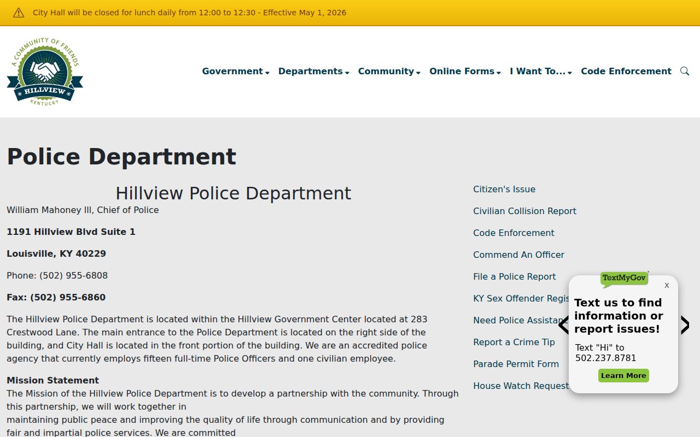Expand the Government dropdown menu

tap(236, 71)
